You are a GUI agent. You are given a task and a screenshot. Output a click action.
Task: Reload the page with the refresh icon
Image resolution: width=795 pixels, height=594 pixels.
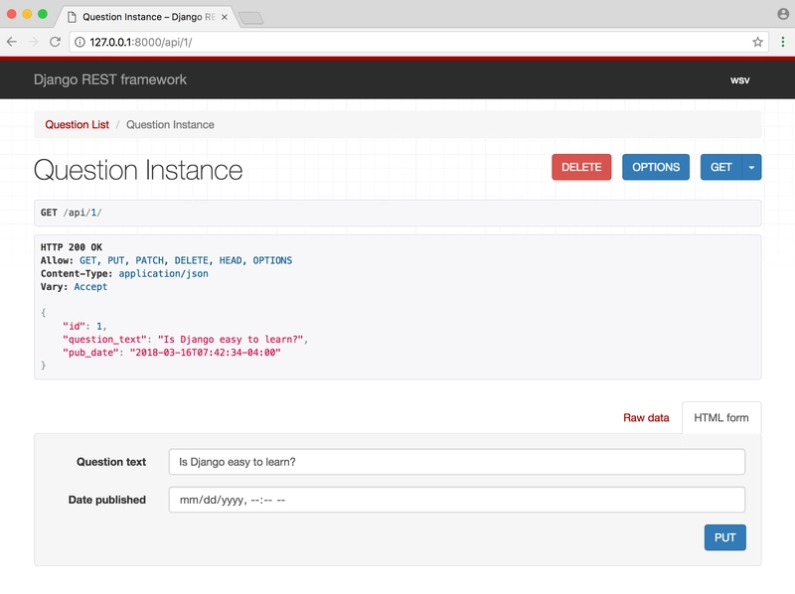click(55, 42)
